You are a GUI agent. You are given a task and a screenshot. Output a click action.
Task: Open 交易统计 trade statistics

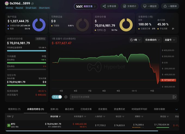point(129,6)
